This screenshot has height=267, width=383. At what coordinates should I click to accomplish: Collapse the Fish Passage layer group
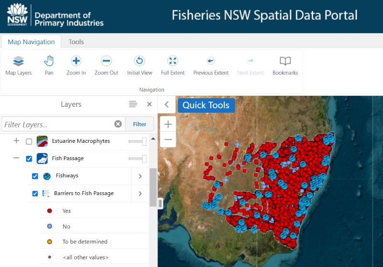[x=16, y=158]
